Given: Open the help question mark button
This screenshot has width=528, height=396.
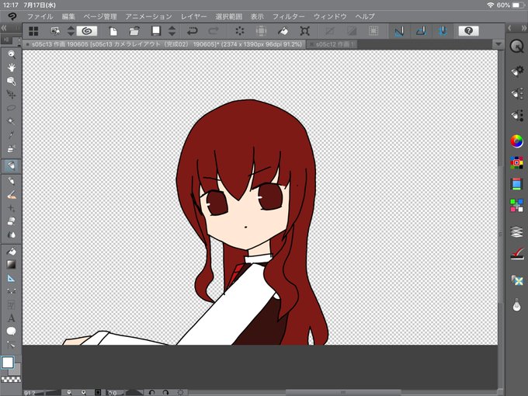Looking at the screenshot, I should tap(468, 31).
